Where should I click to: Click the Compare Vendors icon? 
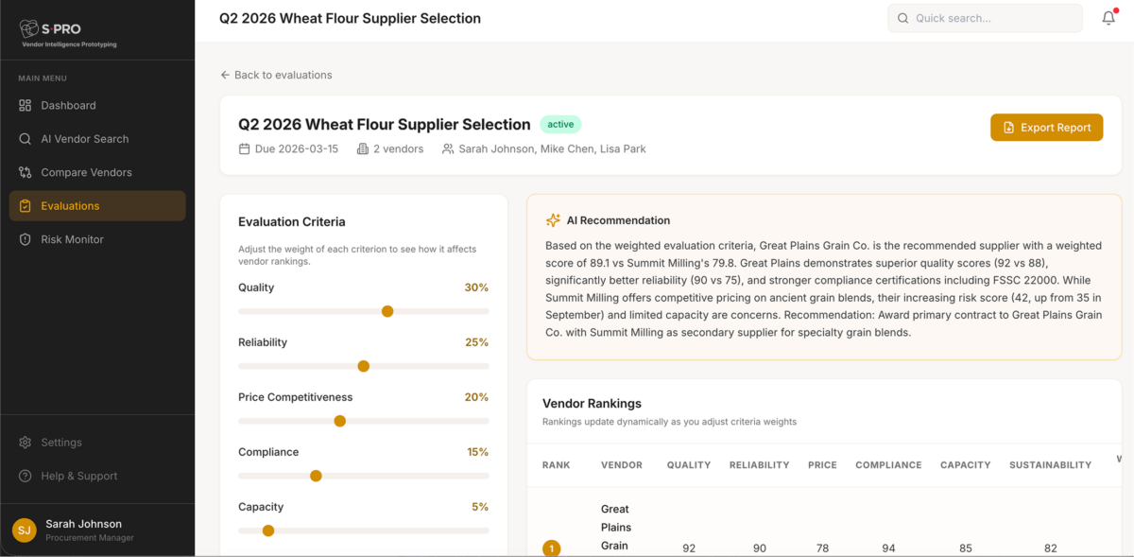(x=26, y=173)
